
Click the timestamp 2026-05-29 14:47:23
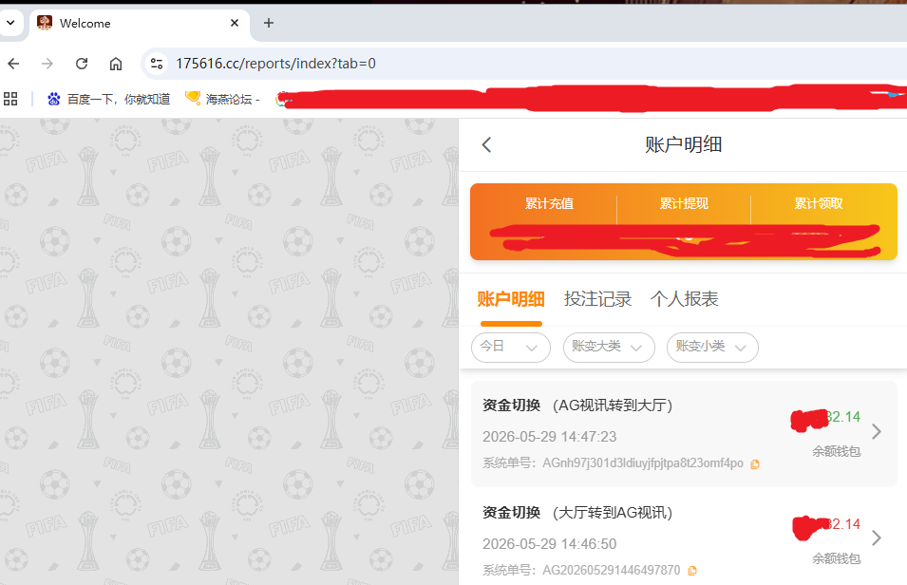[x=550, y=437]
